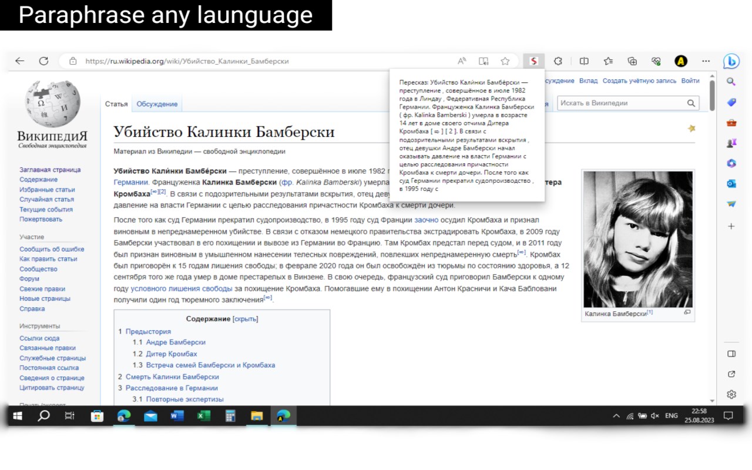Open link in new window sidebar icon

(731, 374)
